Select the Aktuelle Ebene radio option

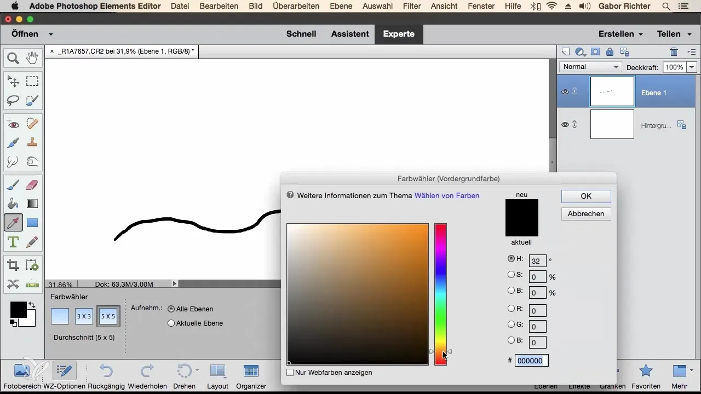tap(171, 323)
